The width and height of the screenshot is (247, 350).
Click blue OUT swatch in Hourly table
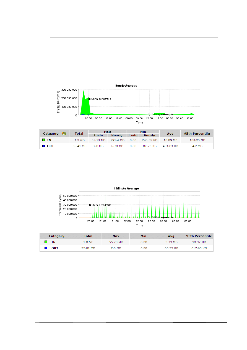43,146
